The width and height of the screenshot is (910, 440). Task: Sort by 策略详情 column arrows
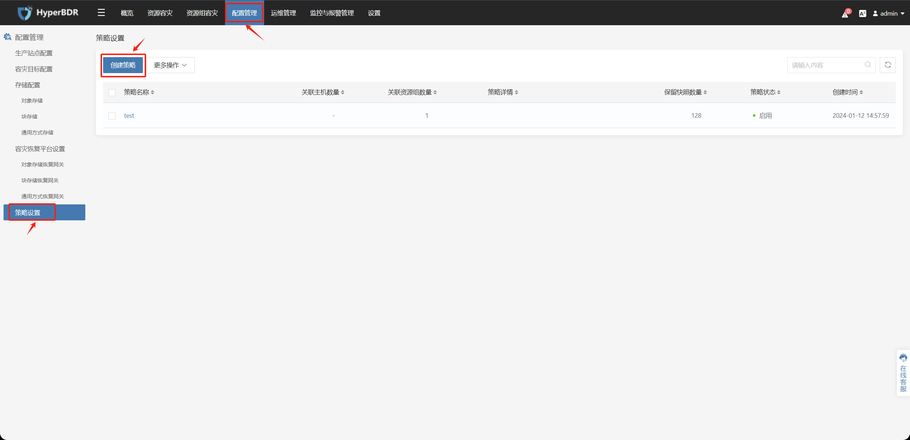click(516, 92)
